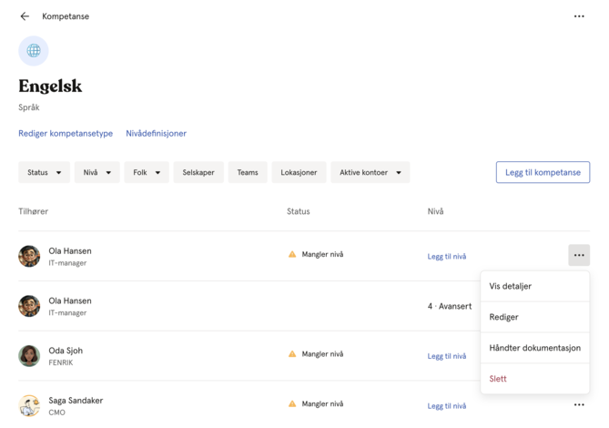Click Oda Sjoh's profile avatar
The width and height of the screenshot is (609, 428).
click(x=29, y=356)
